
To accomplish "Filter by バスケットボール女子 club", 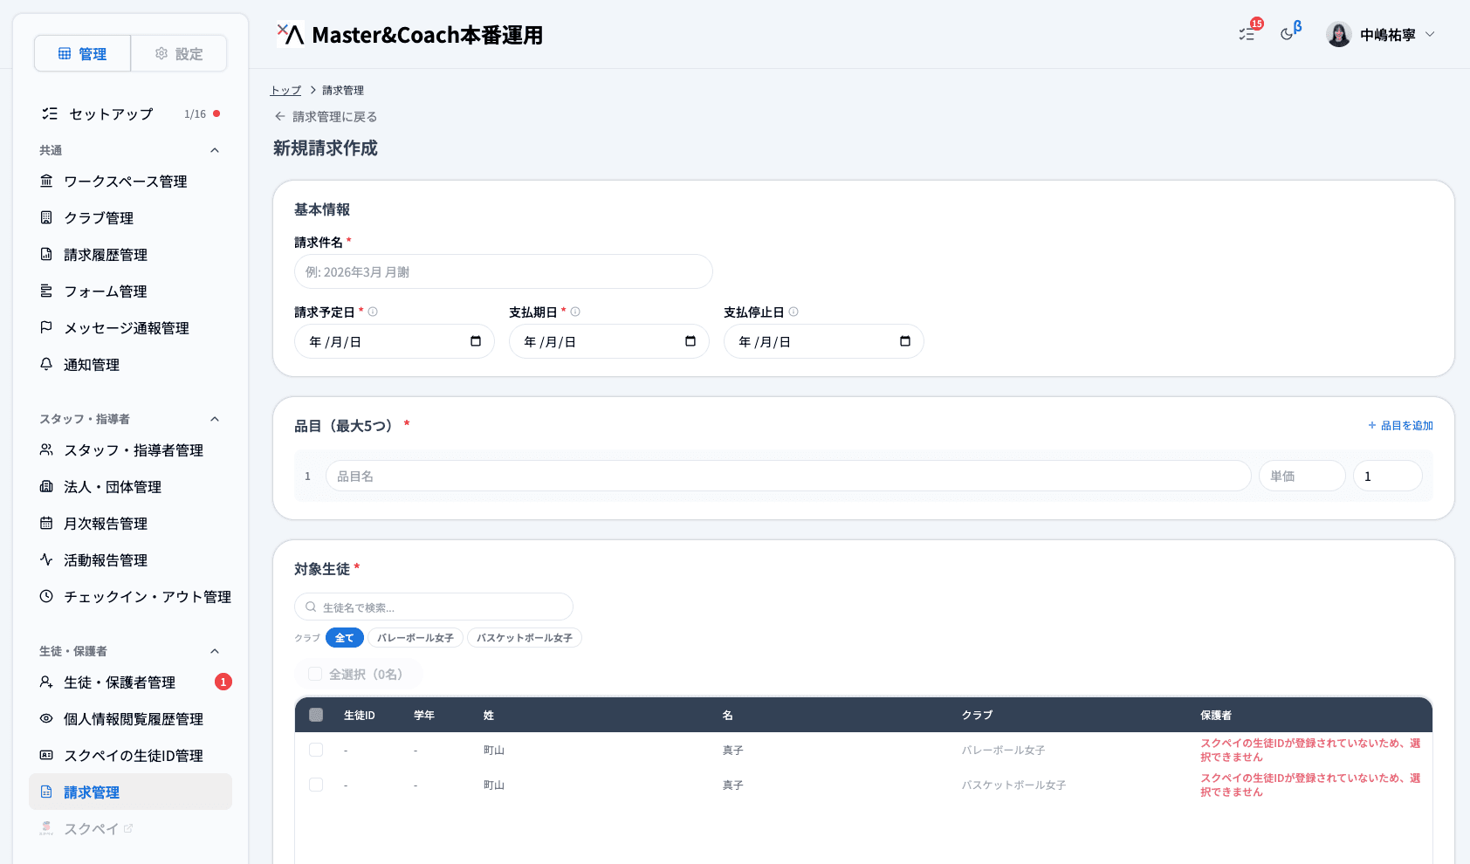I will 525,638.
